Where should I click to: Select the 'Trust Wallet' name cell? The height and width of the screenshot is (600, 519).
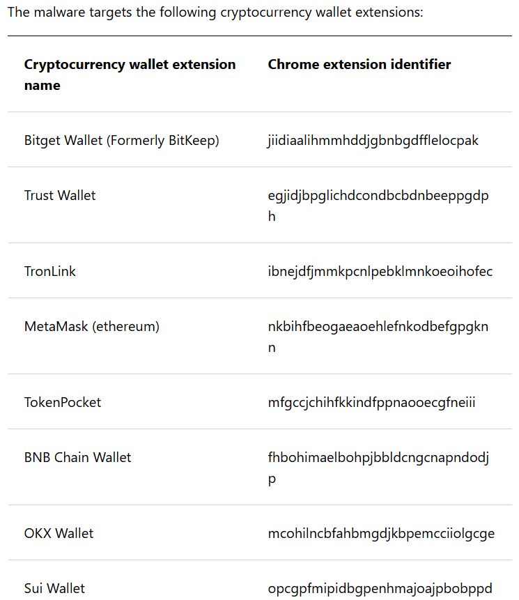click(60, 195)
